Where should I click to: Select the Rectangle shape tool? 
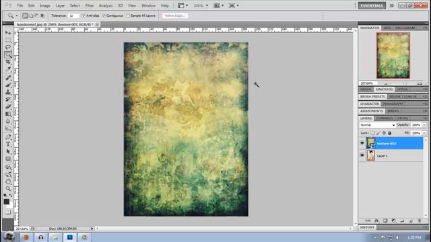[8, 159]
